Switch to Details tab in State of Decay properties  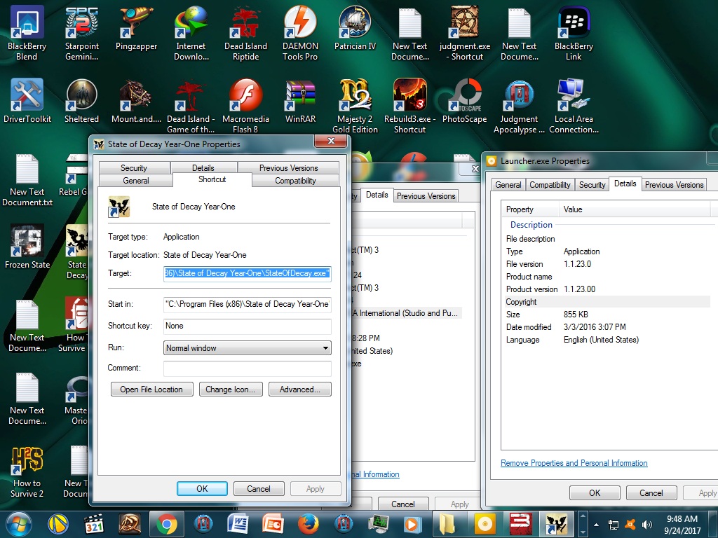(203, 168)
